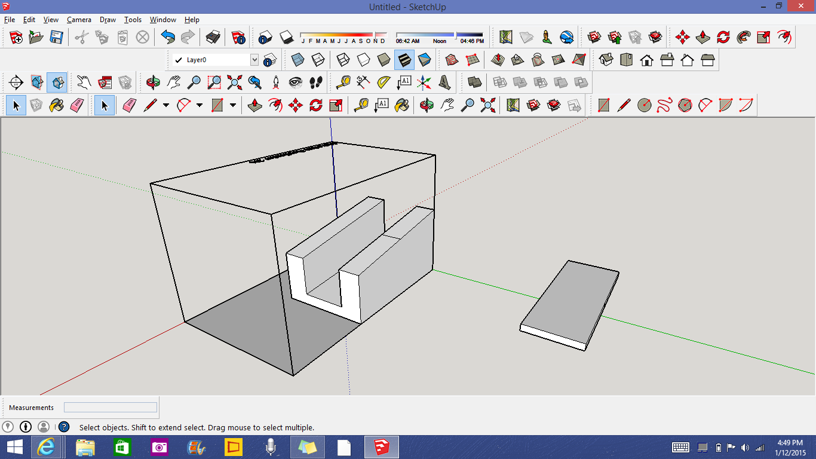Select the Axes tool
The width and height of the screenshot is (816, 459).
pyautogui.click(x=424, y=82)
